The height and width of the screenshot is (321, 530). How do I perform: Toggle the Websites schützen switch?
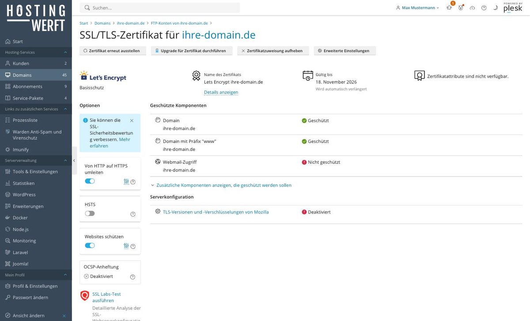[x=90, y=246]
